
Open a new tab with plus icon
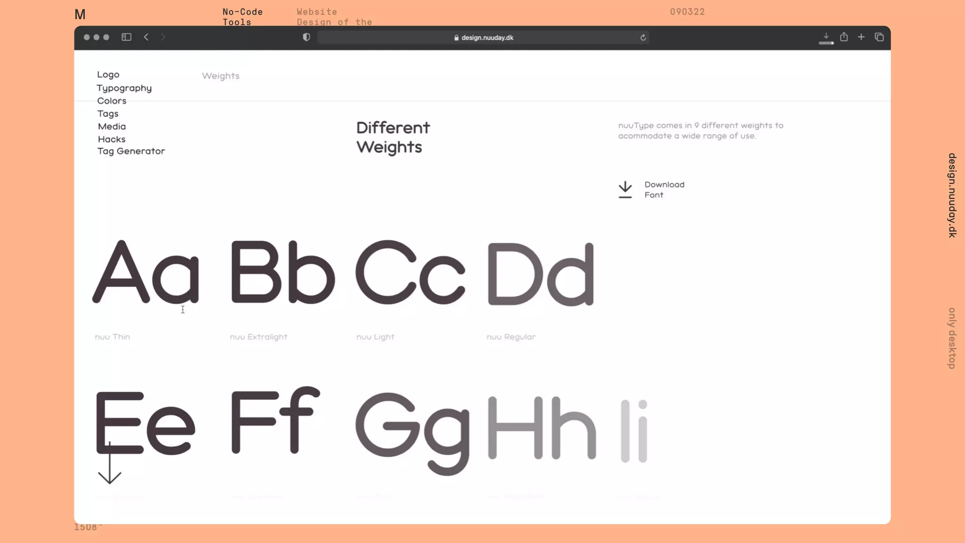(x=861, y=37)
